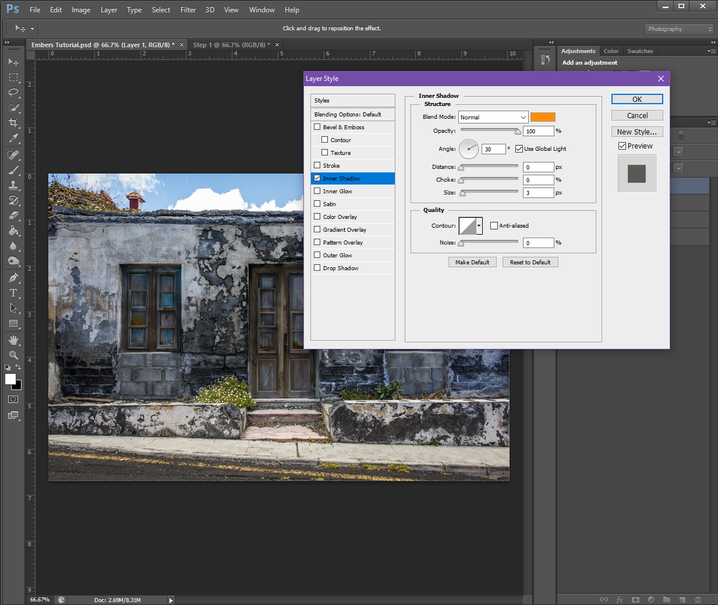Open the Photography workspace dropdown
Image resolution: width=718 pixels, height=605 pixels.
[x=679, y=29]
